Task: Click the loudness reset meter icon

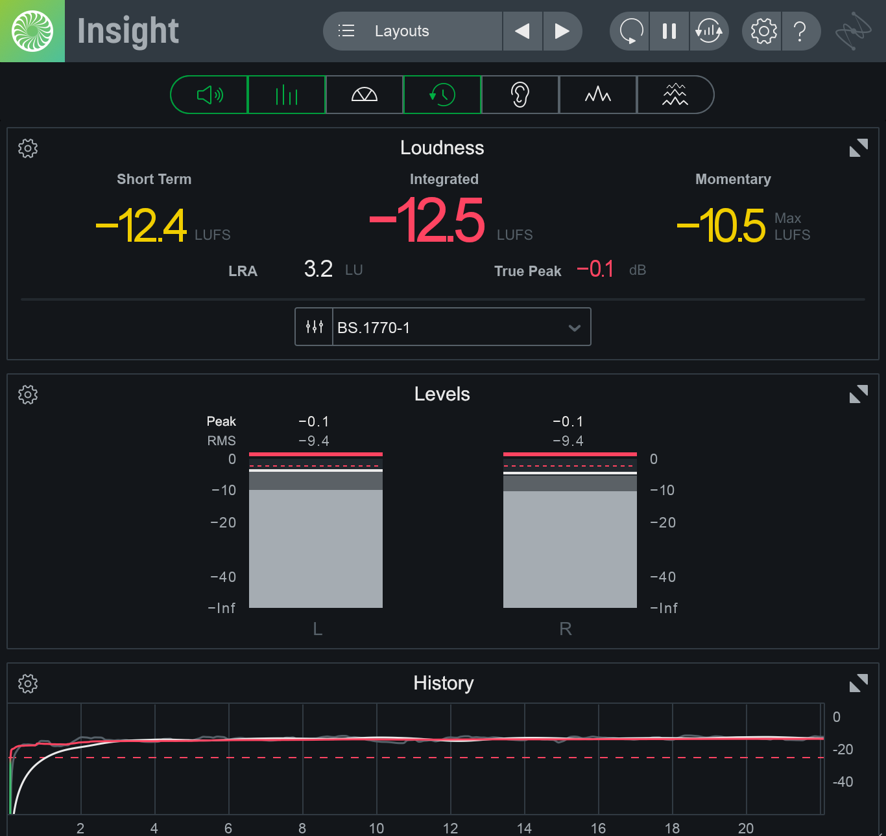Action: pos(709,31)
